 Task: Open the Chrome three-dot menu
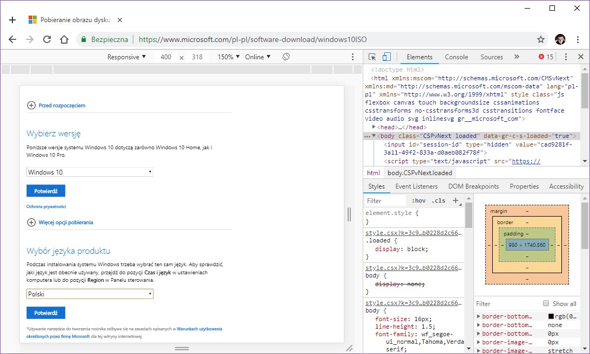[x=578, y=39]
